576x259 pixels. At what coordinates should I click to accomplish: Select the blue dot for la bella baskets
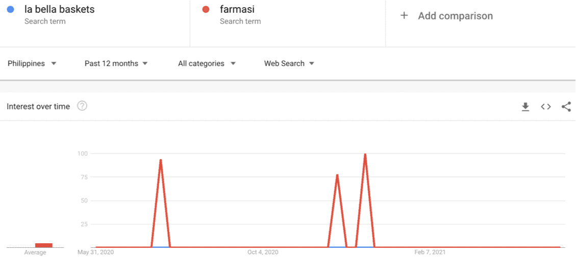[10, 10]
